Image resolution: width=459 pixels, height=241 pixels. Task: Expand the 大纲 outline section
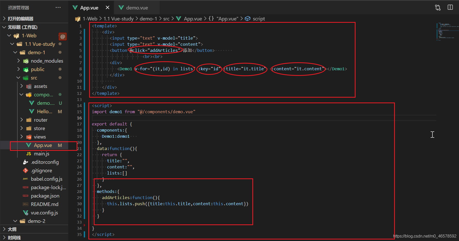point(12,229)
